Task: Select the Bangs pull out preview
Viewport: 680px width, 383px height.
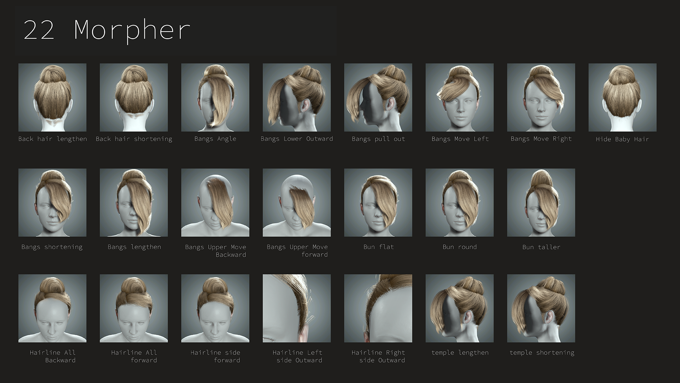Action: pyautogui.click(x=378, y=98)
